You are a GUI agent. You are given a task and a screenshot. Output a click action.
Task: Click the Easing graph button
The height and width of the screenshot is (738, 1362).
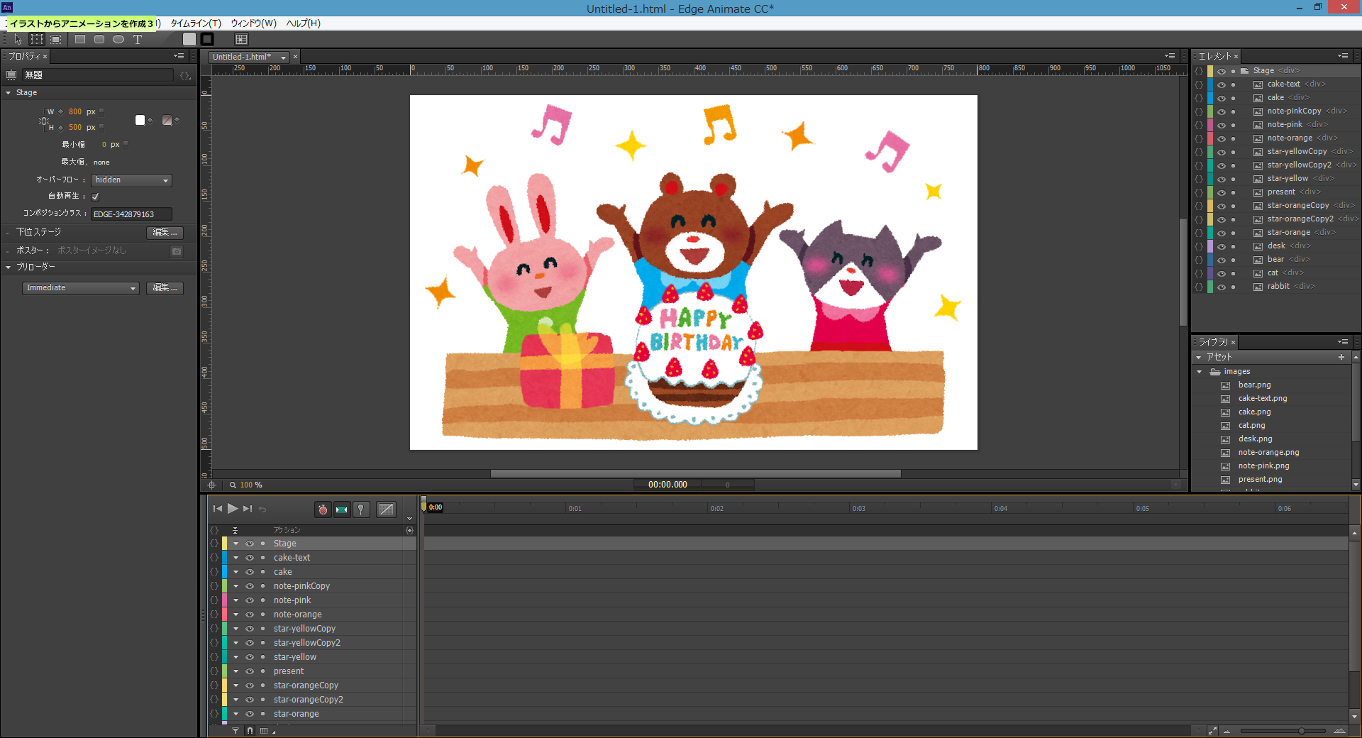tap(386, 510)
